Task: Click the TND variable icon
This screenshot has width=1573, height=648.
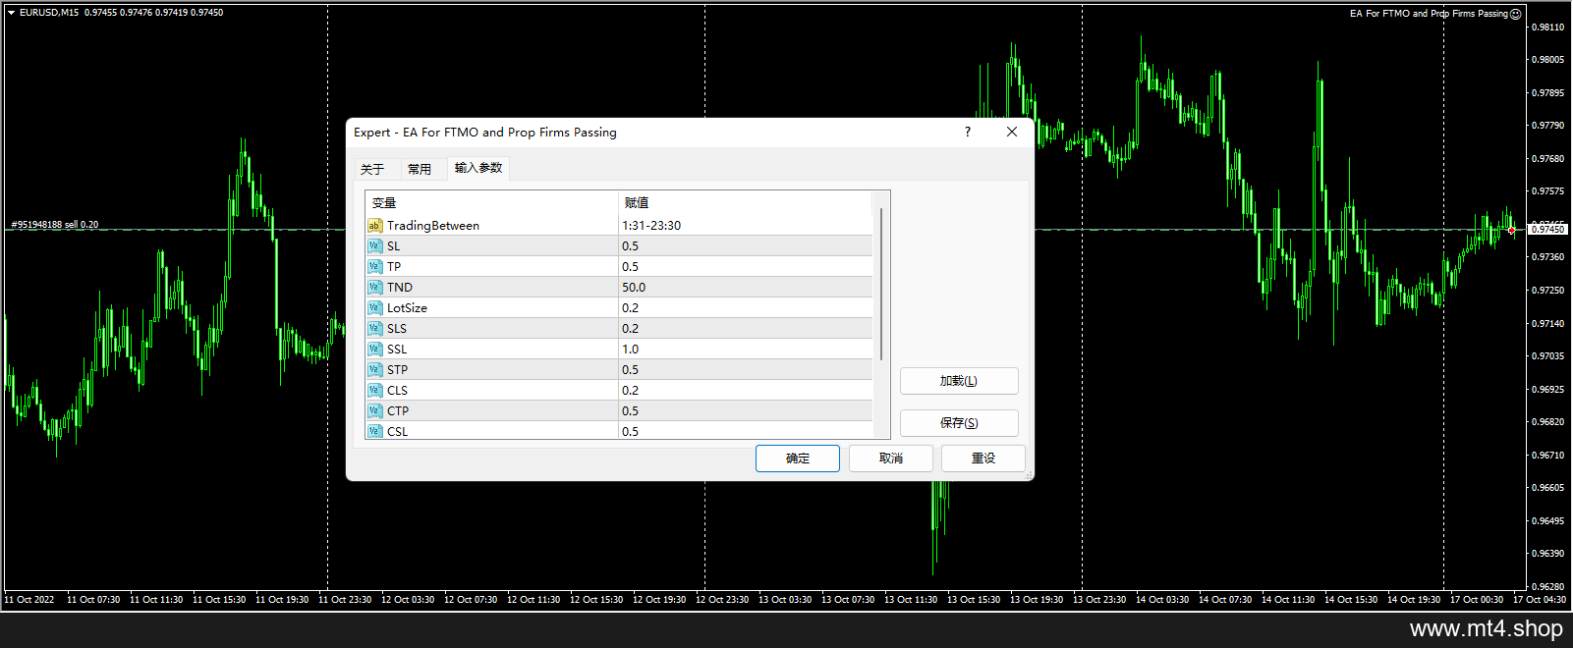Action: click(x=374, y=288)
